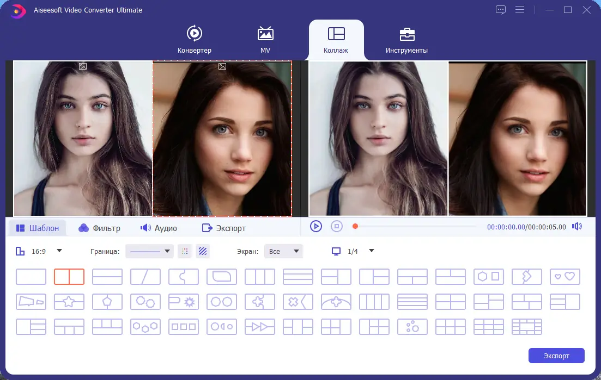Choose the three horizontal rows template
Viewport: 601px width, 380px height.
click(298, 277)
